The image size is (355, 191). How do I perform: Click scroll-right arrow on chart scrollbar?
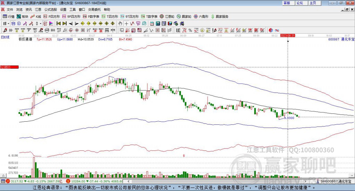coord(305,181)
